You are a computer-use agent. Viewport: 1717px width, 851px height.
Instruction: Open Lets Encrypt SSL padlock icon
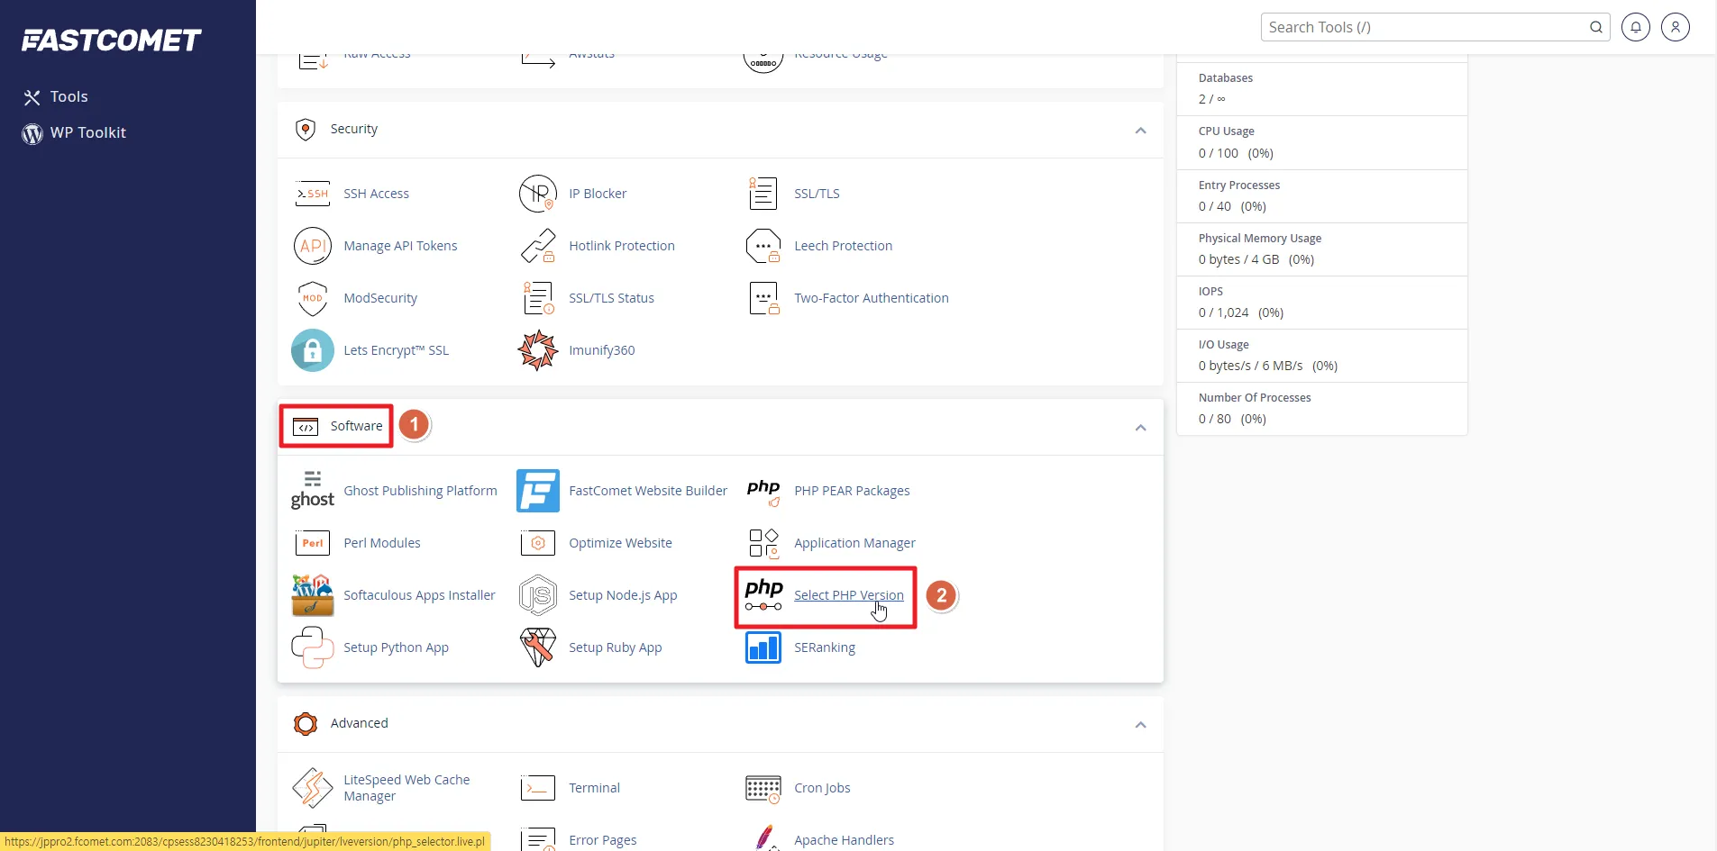click(313, 350)
